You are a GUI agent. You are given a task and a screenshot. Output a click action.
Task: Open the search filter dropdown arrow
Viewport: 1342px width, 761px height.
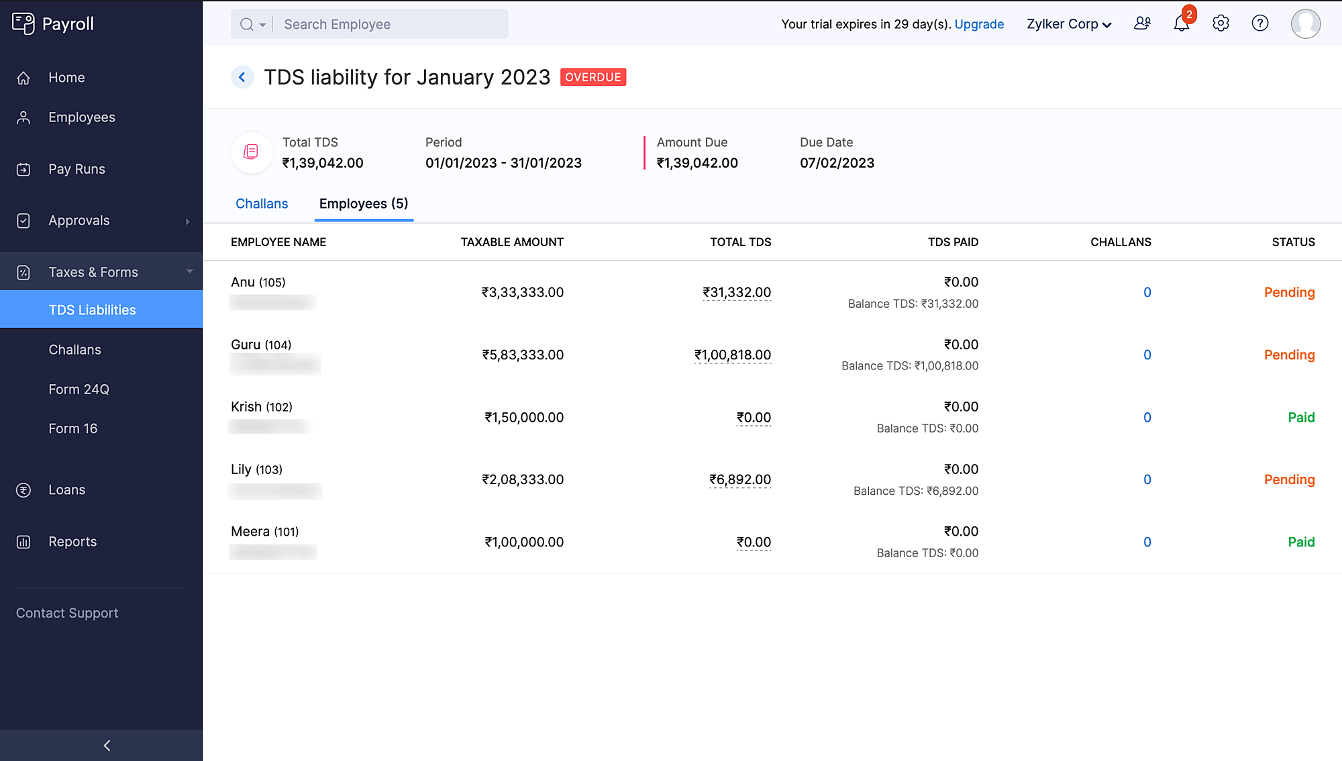pos(262,25)
